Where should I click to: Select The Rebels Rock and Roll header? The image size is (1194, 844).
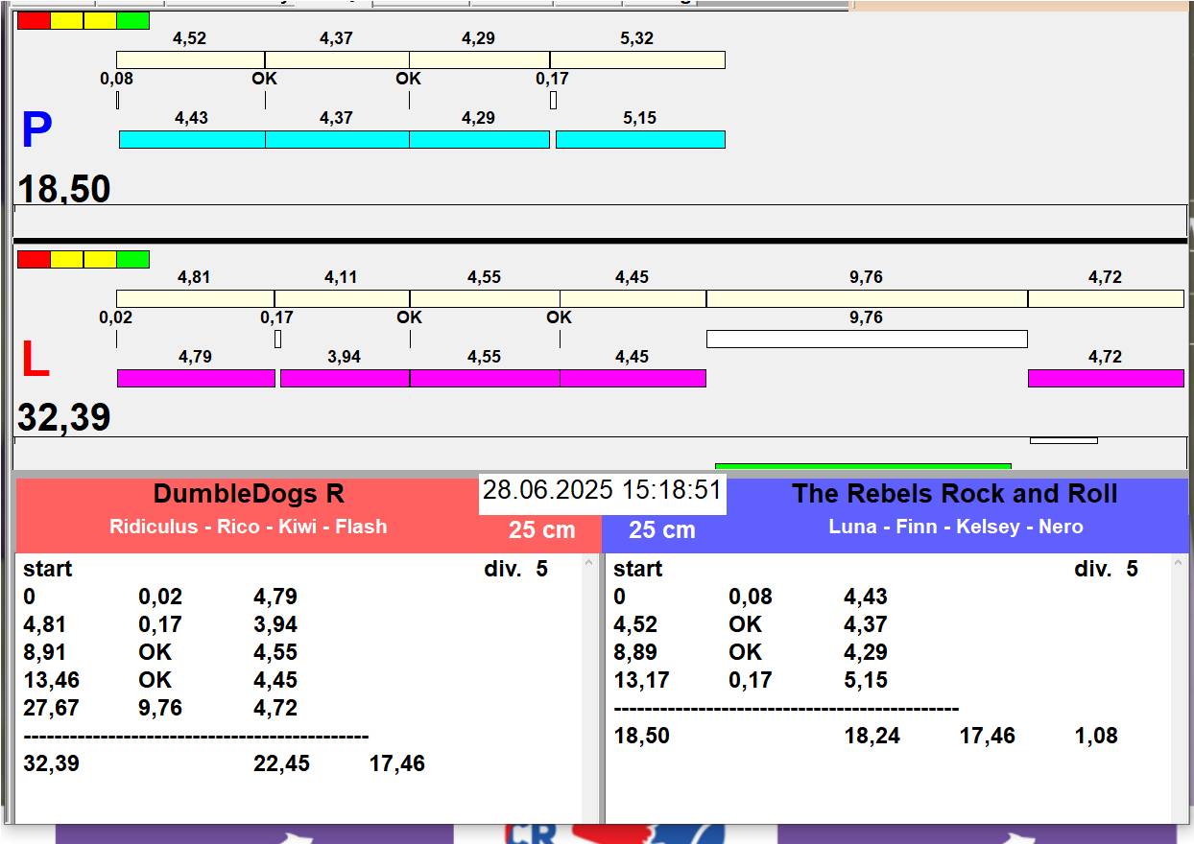pos(954,495)
